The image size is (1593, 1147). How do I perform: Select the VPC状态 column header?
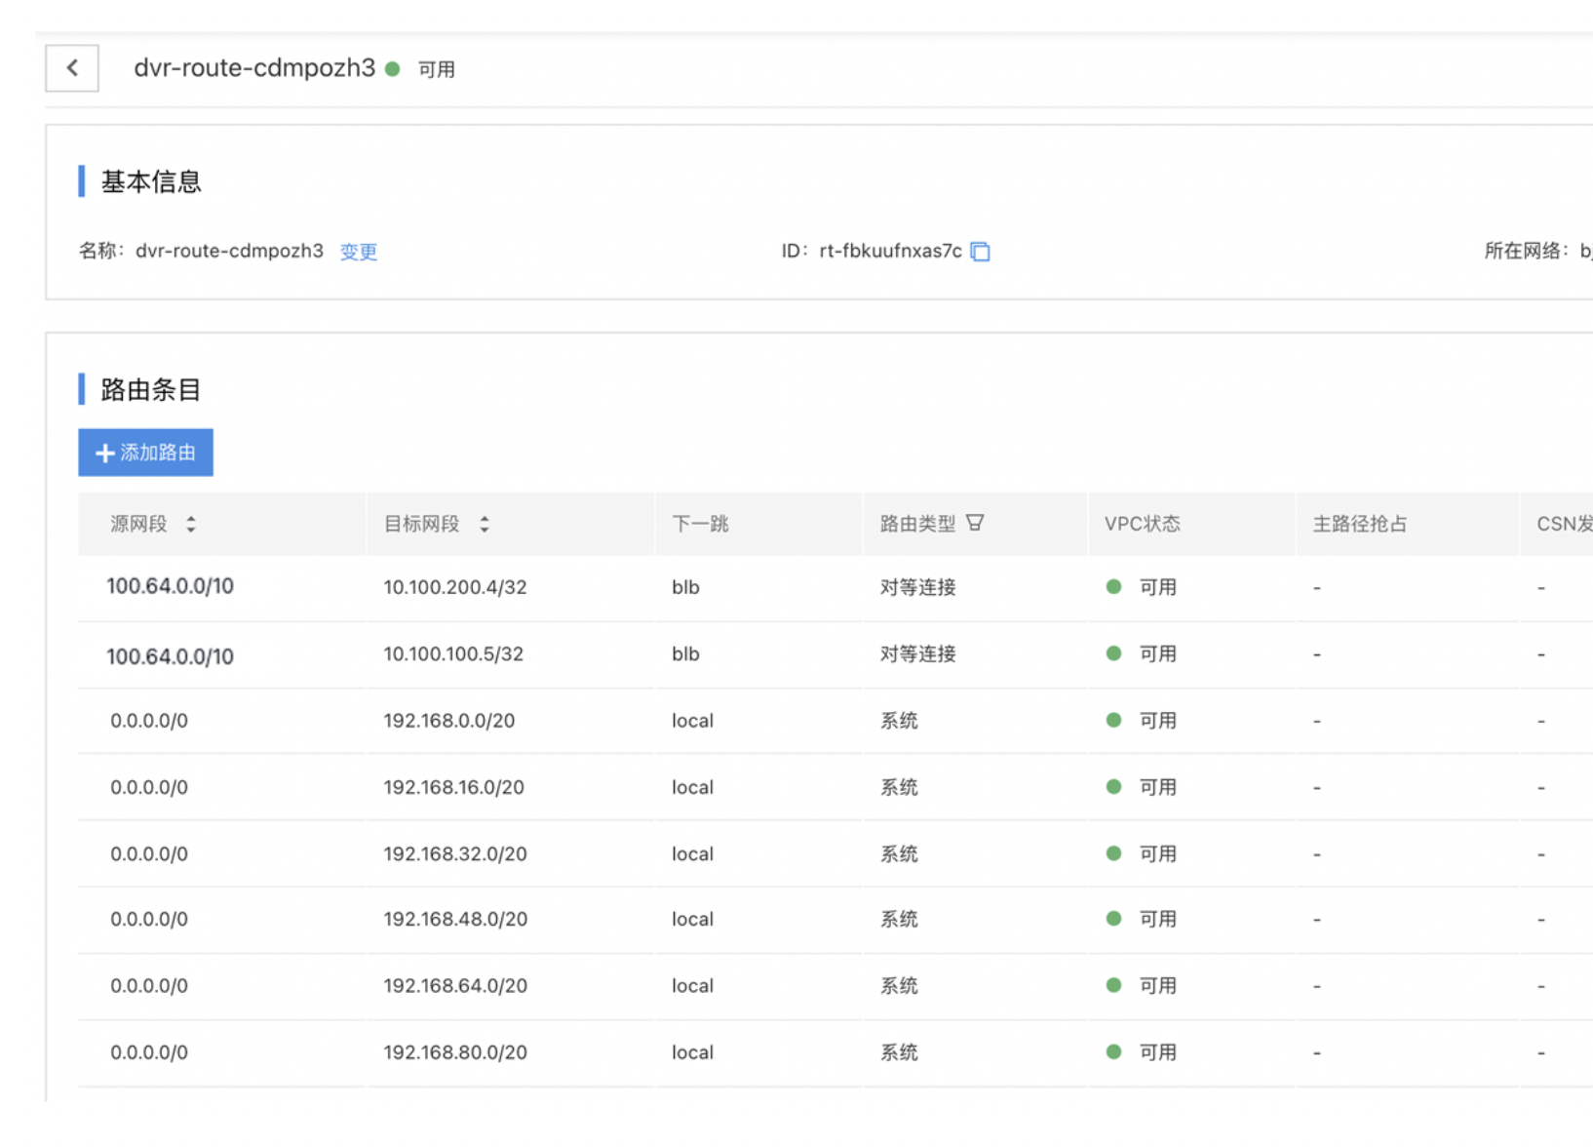1142,524
